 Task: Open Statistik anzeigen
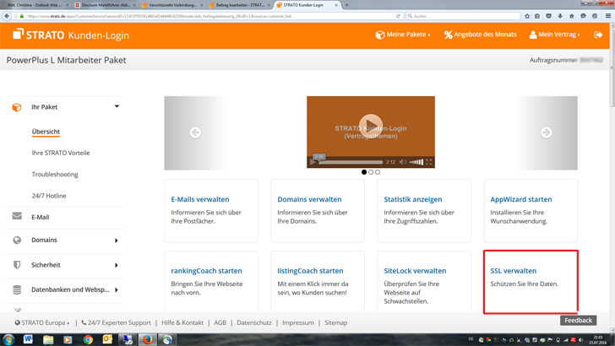pos(412,199)
